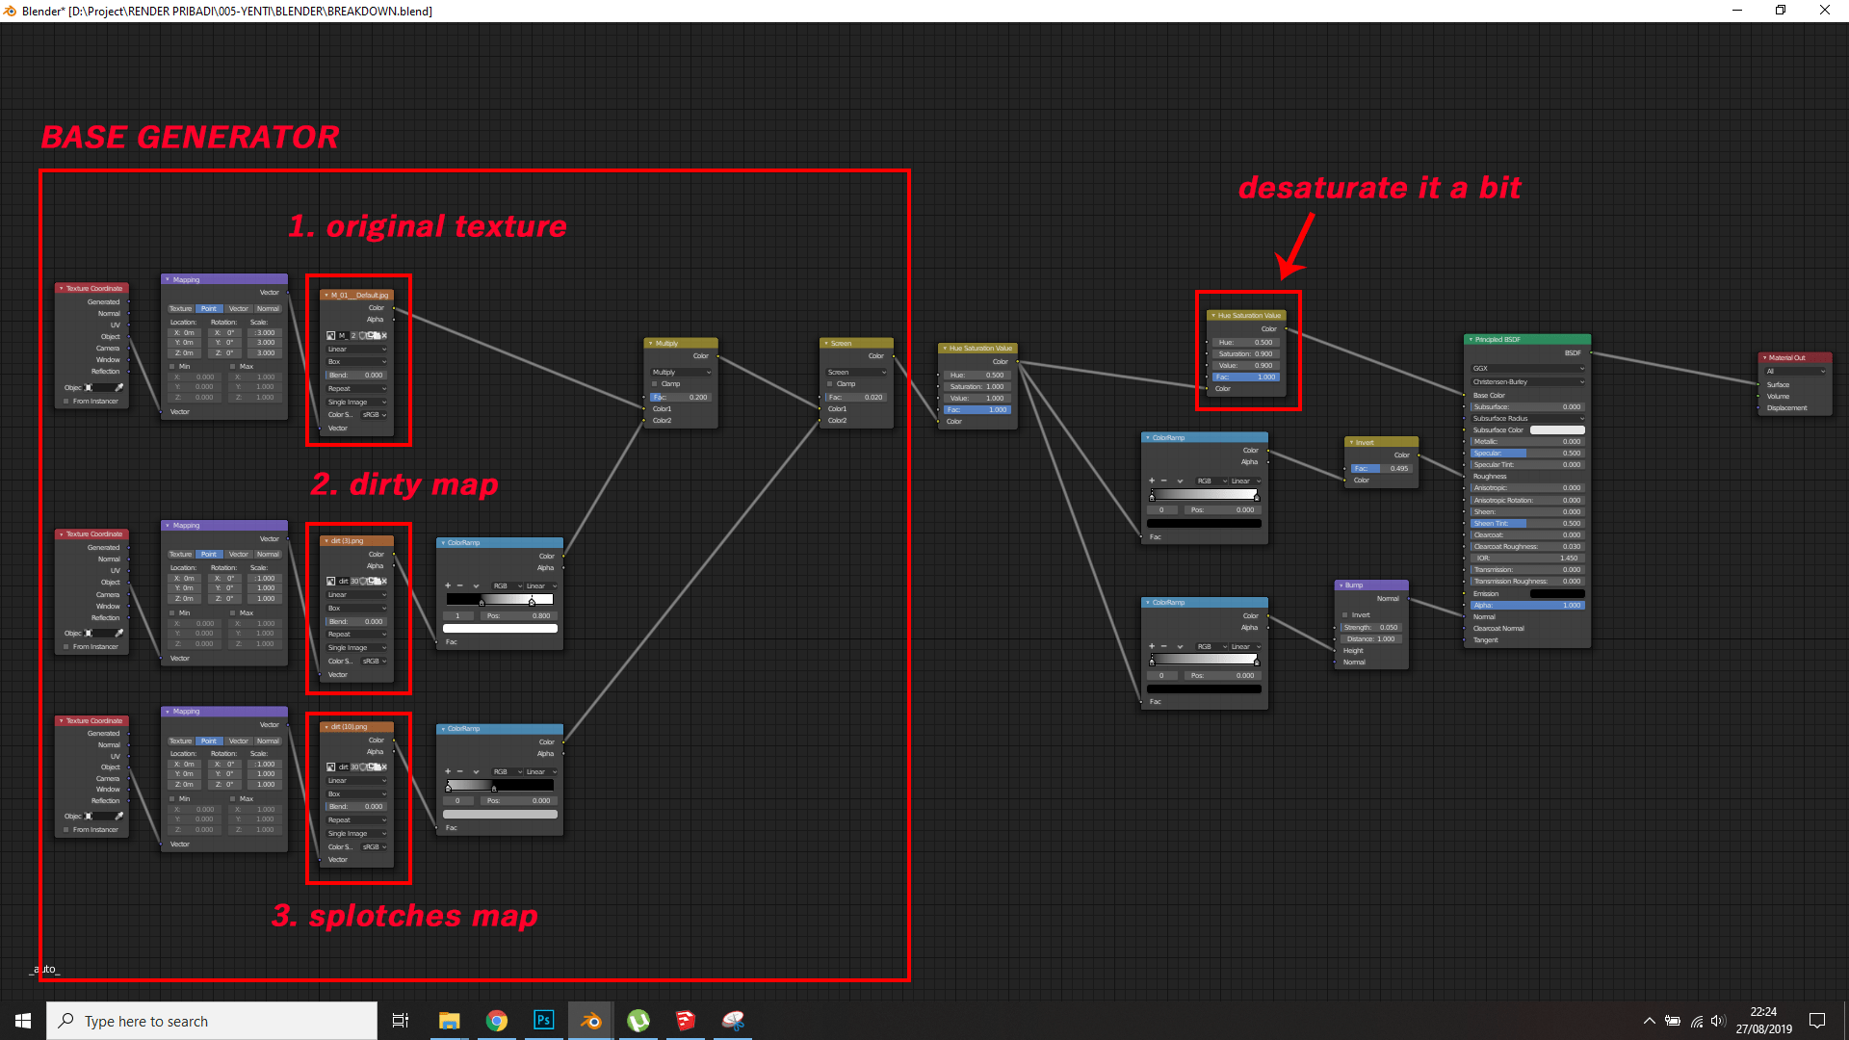The height and width of the screenshot is (1040, 1849).
Task: Delete color stop in ColorRamp feeding Bump node
Action: click(1164, 647)
